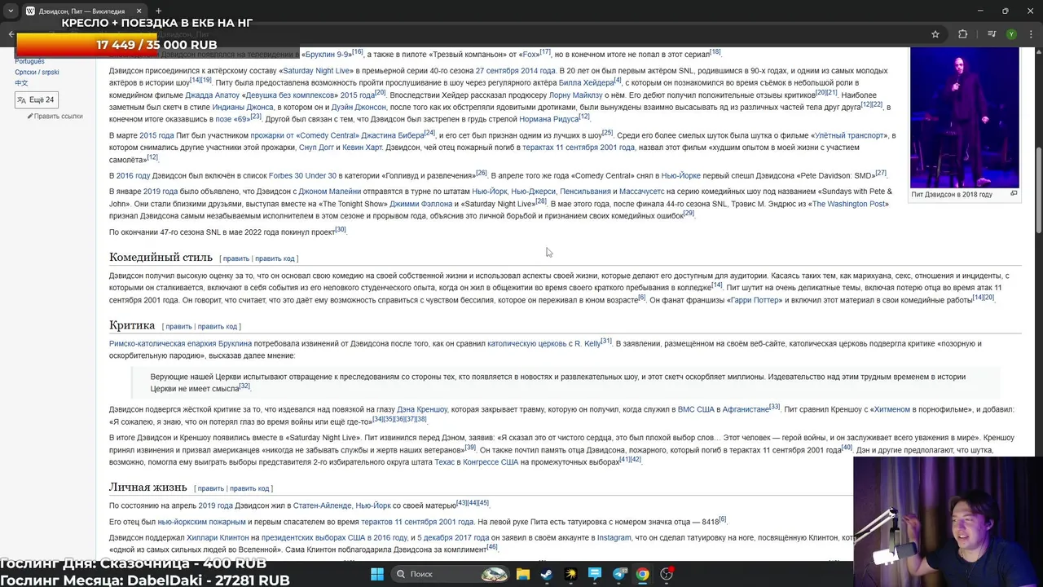Click Править ссылки pencil link

point(58,116)
